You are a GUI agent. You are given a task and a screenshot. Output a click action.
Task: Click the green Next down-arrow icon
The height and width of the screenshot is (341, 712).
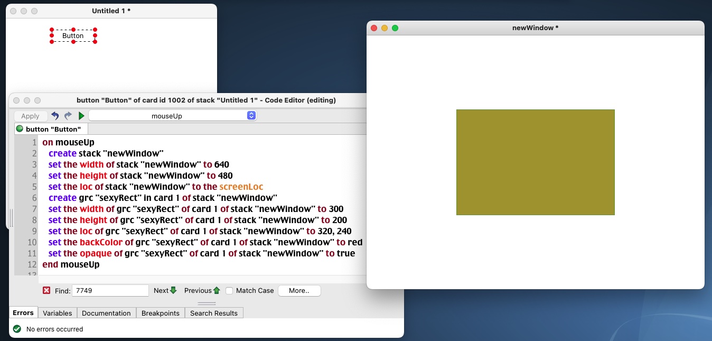(x=173, y=290)
